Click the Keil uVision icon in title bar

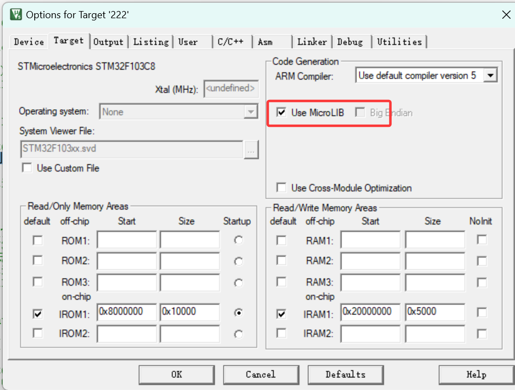(x=15, y=14)
